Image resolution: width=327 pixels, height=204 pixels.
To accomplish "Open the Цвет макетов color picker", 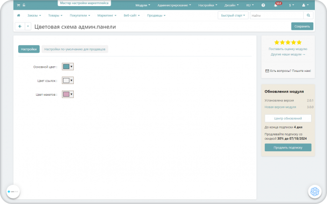I will point(68,94).
